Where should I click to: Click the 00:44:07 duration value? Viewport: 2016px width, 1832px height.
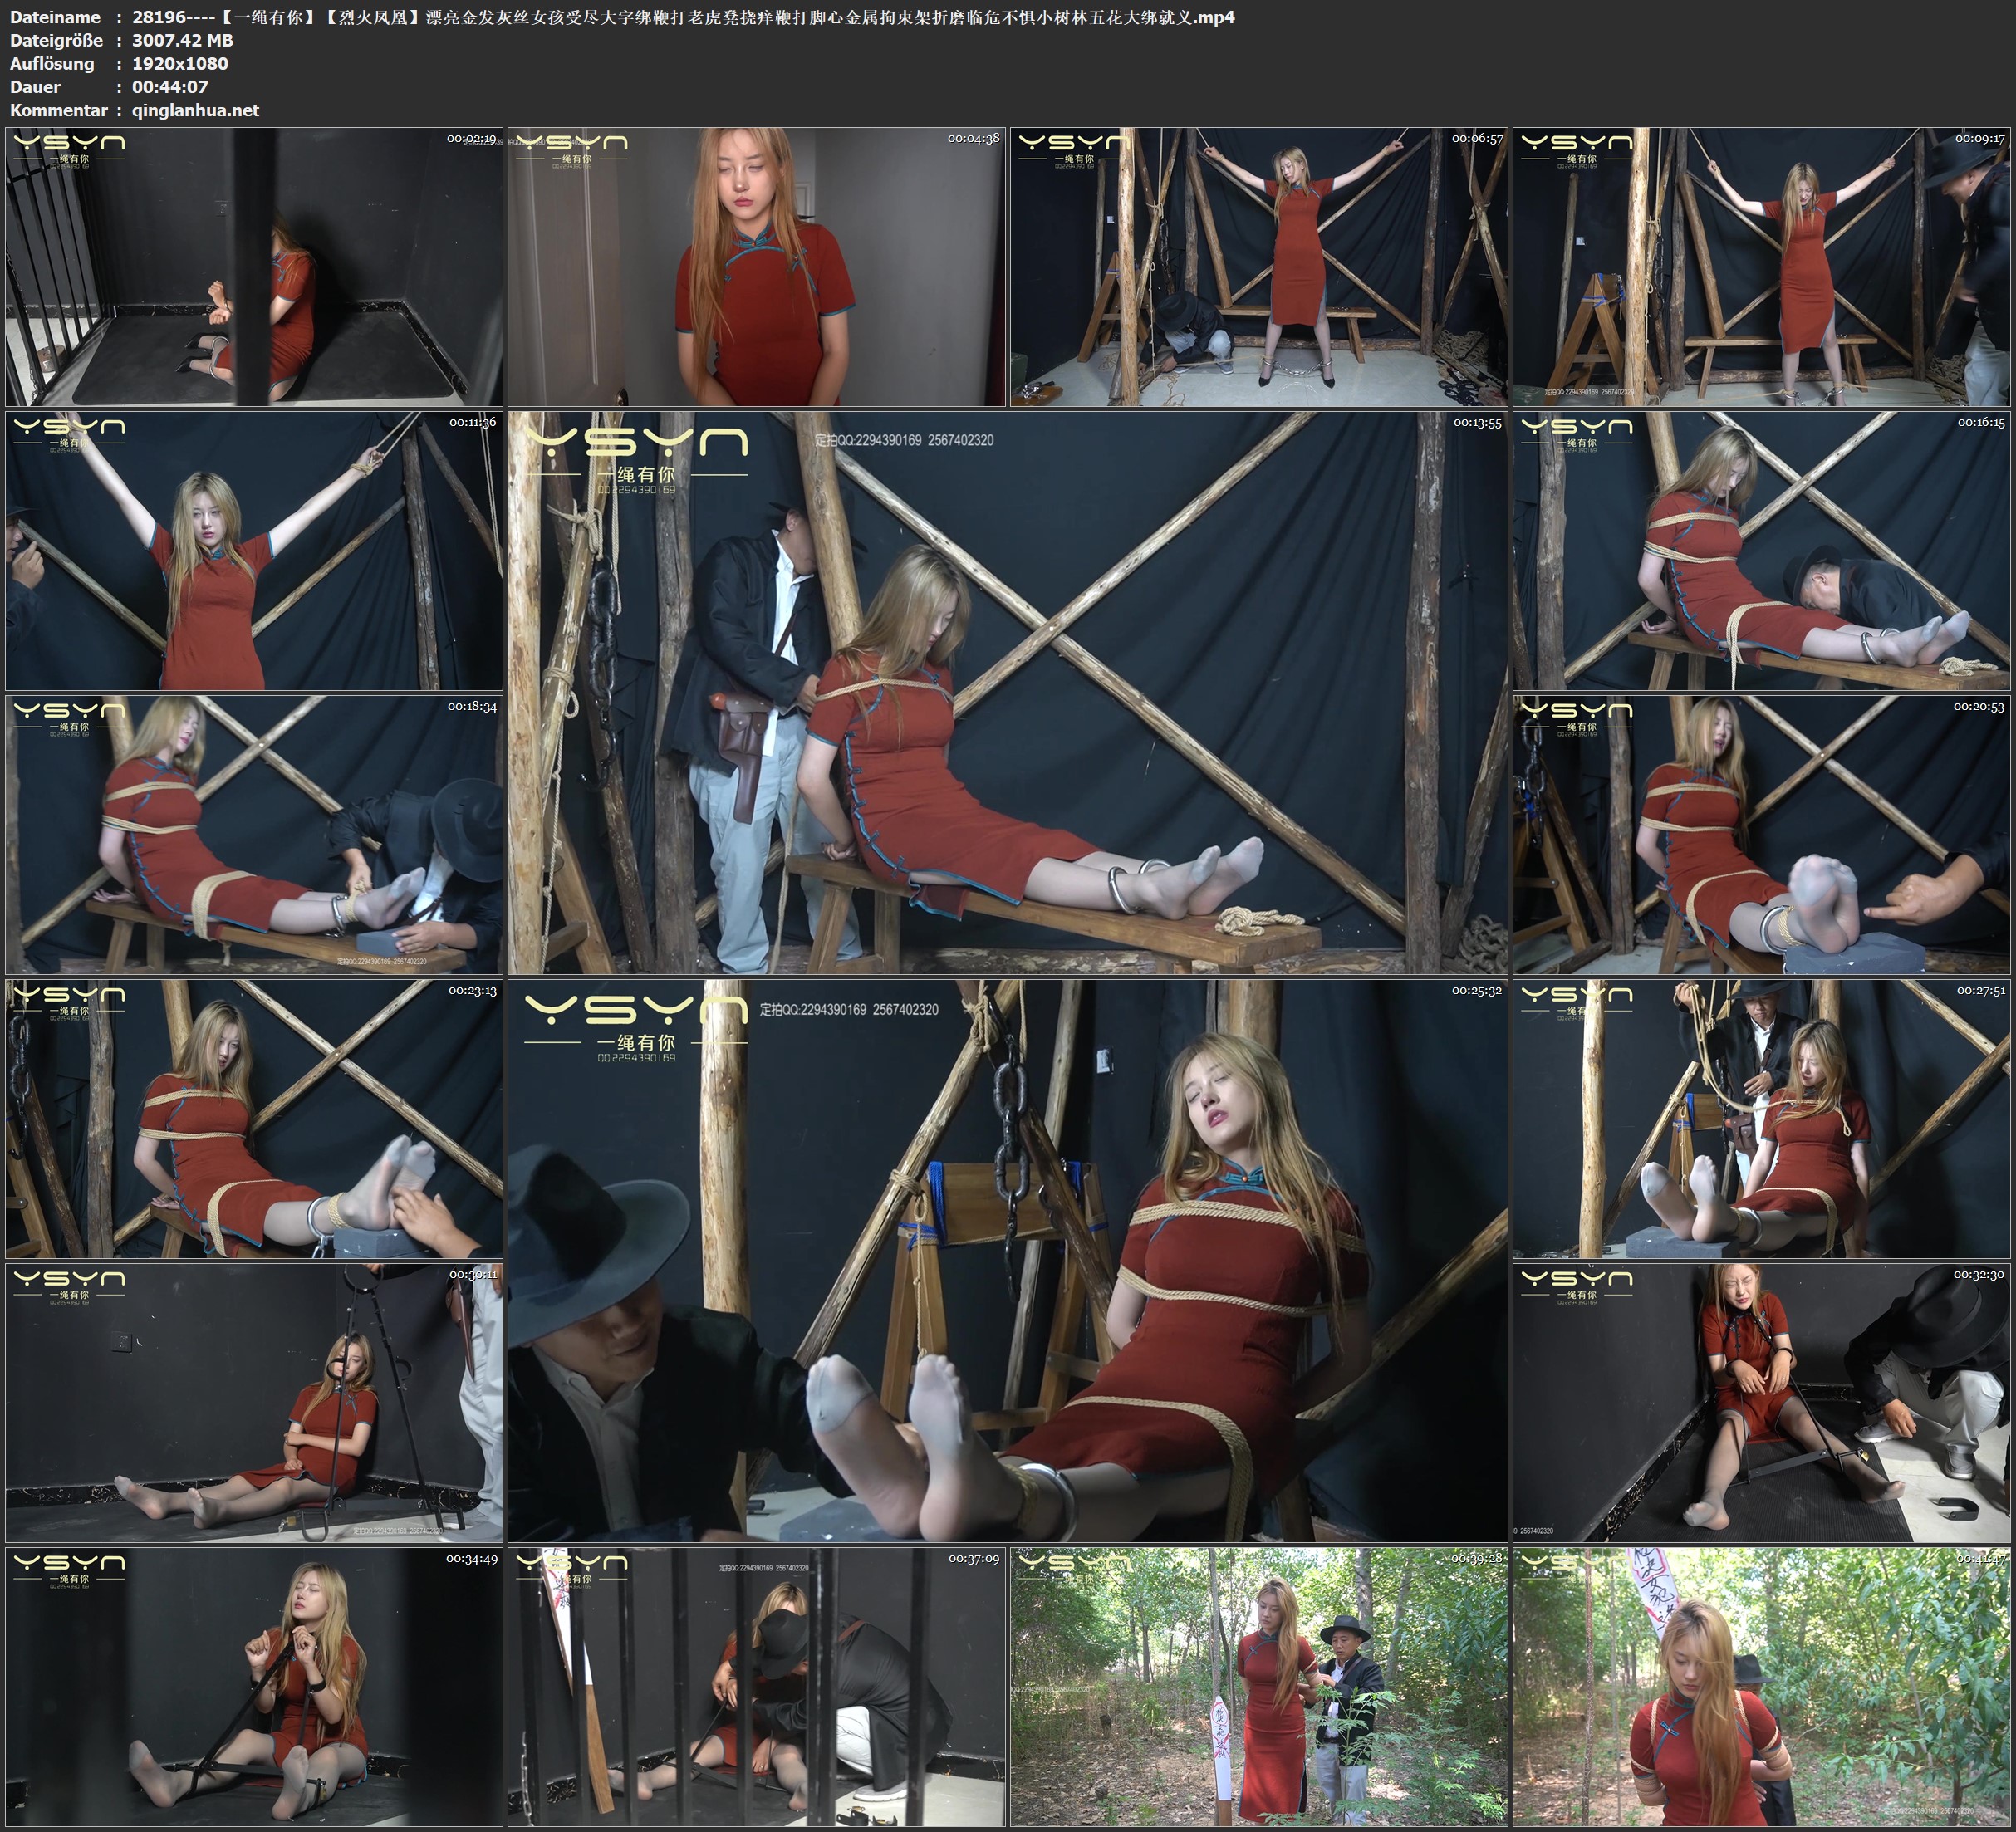pos(170,87)
